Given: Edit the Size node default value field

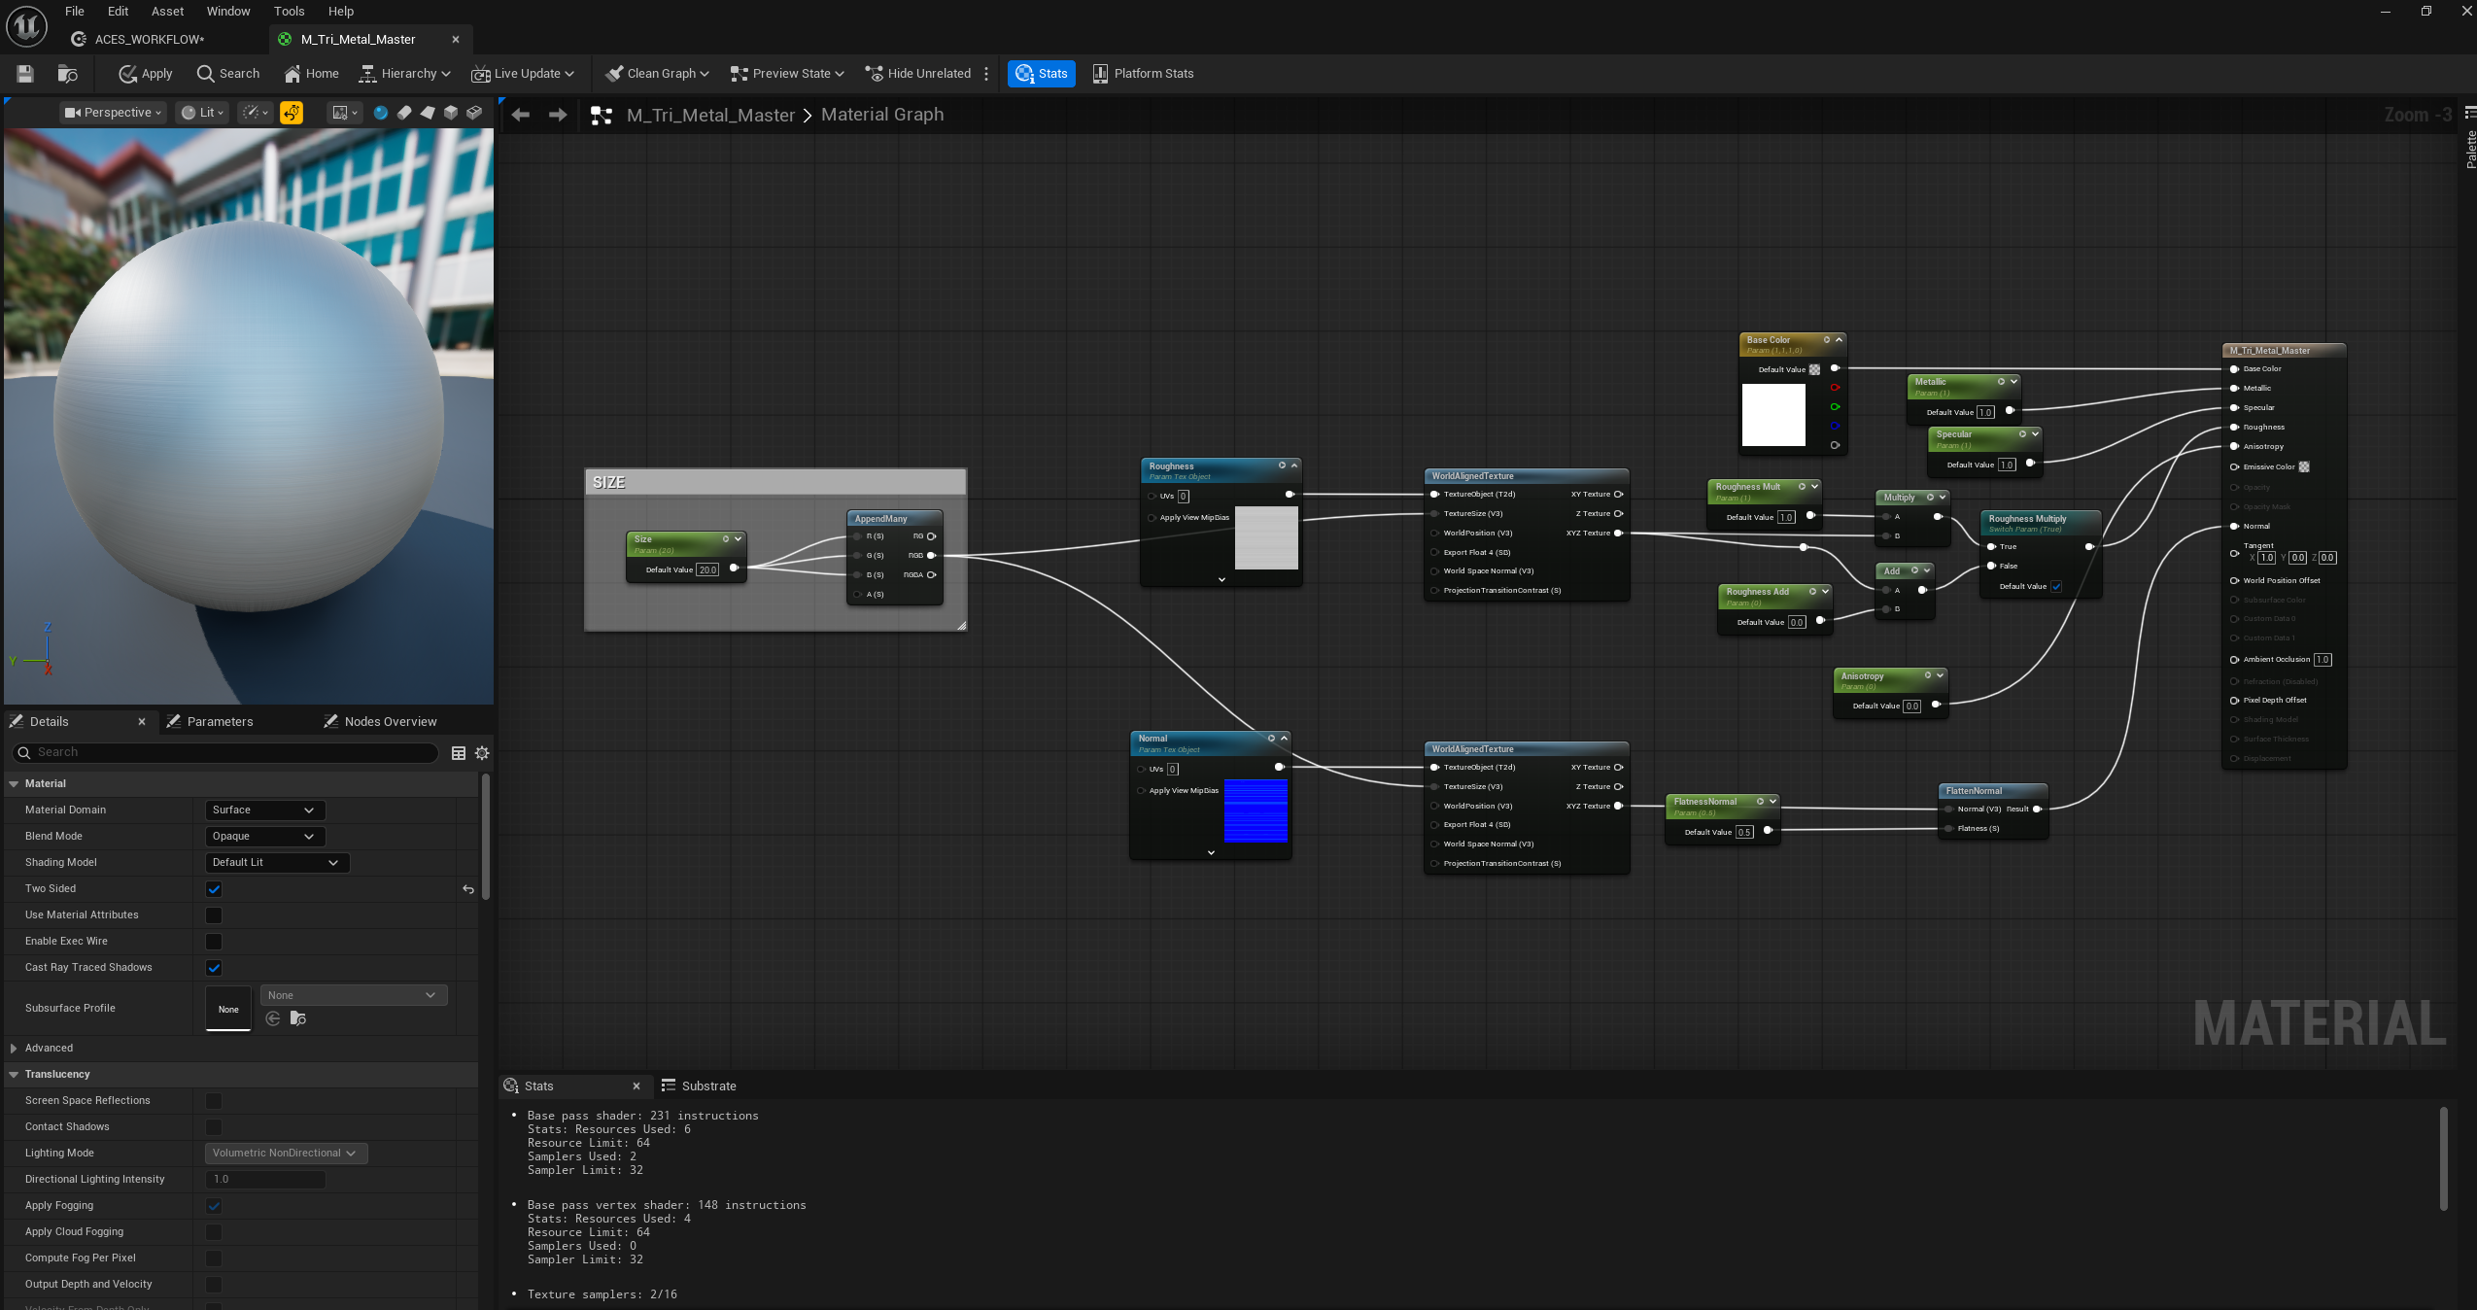Looking at the screenshot, I should tap(707, 569).
